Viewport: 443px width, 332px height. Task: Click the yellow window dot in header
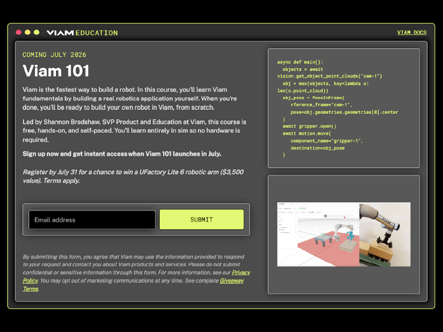(27, 32)
